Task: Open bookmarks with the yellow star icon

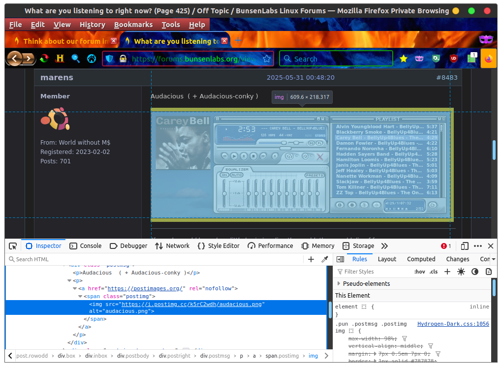Action: point(404,59)
